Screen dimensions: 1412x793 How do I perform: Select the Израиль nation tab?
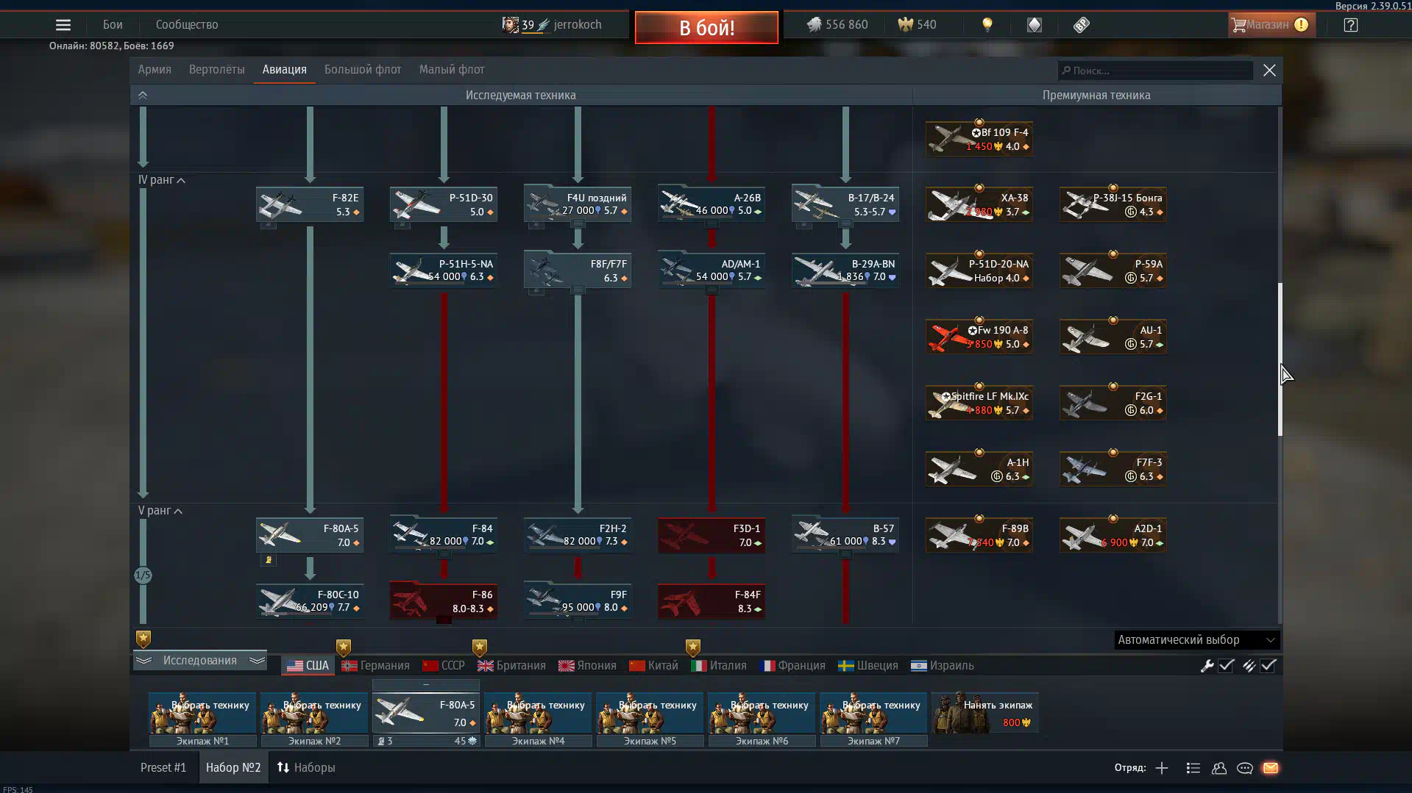[943, 666]
